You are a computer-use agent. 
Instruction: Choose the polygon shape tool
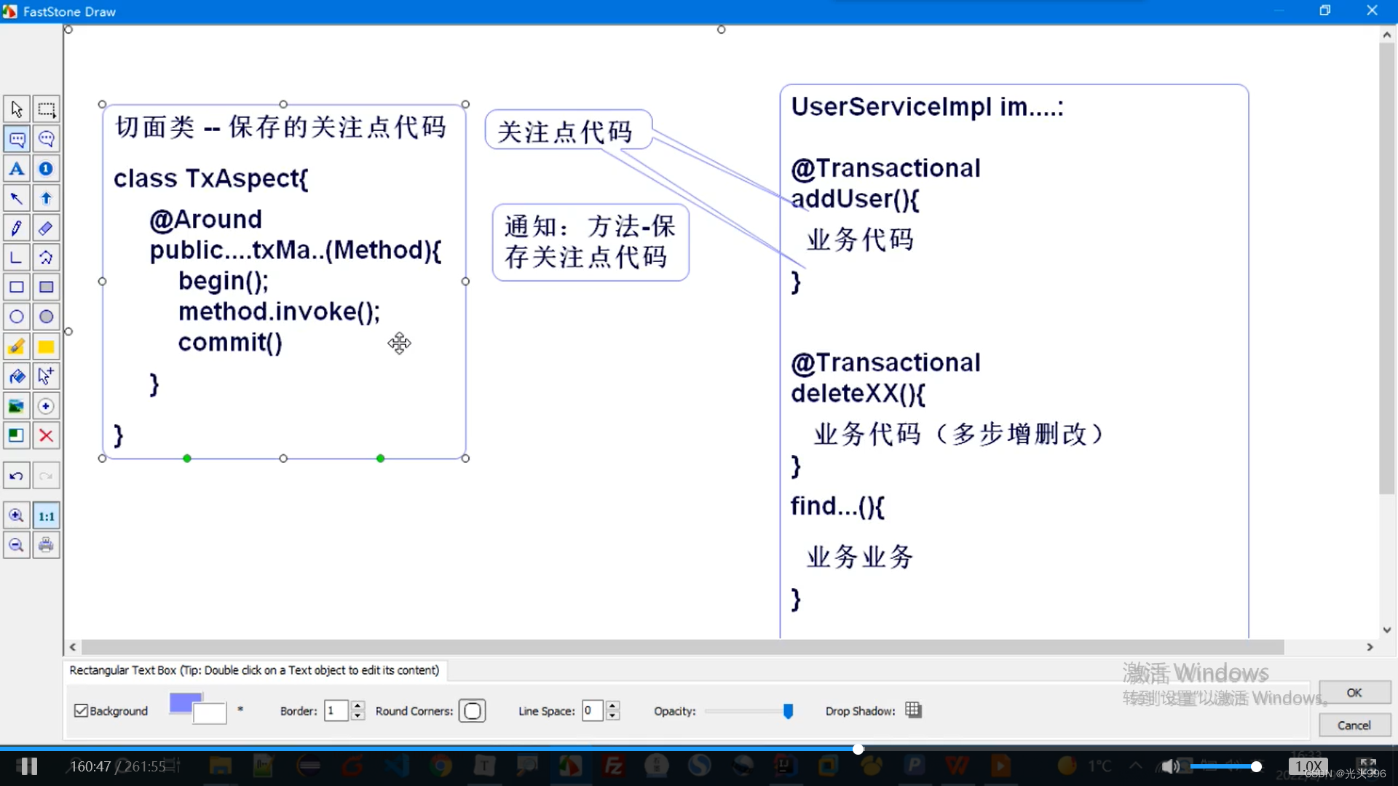tap(46, 258)
